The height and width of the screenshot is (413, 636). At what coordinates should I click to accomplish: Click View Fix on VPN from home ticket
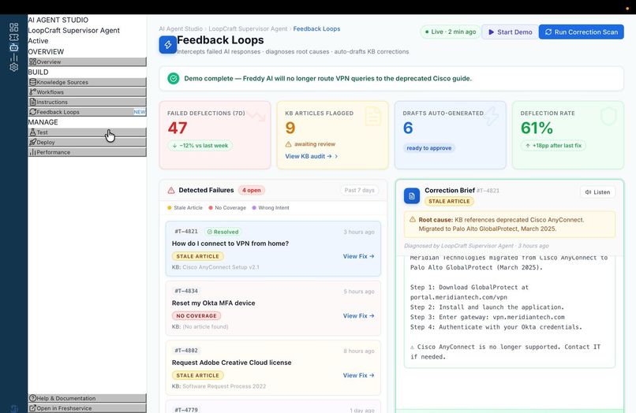coord(358,256)
